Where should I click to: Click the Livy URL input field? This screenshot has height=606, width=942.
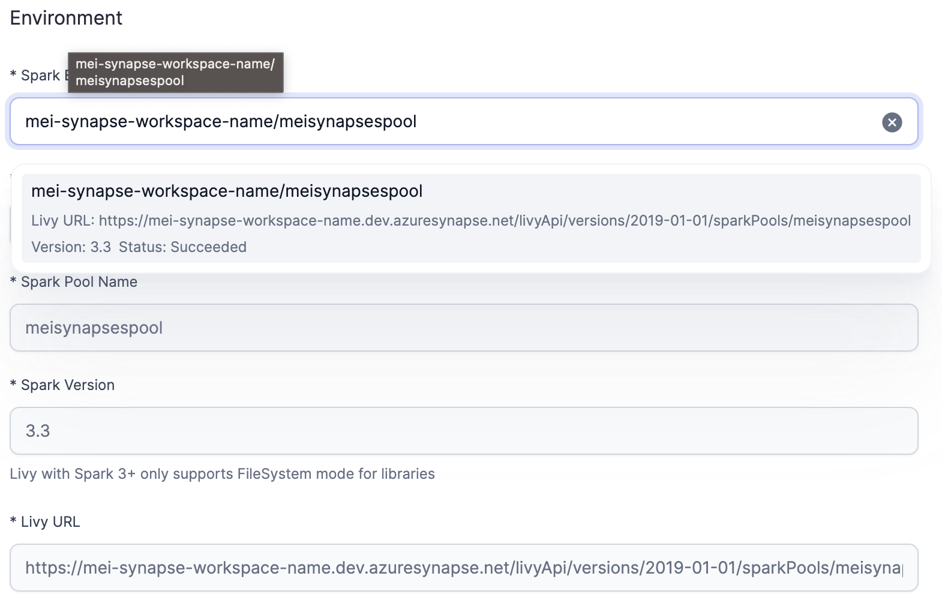464,568
